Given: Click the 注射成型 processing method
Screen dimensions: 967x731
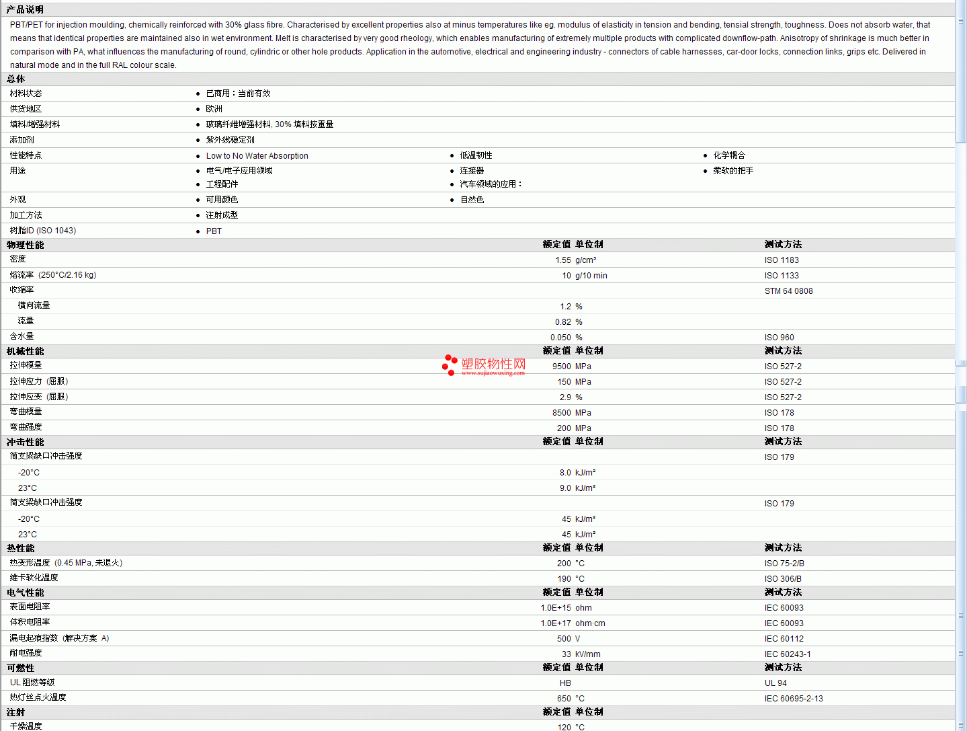Looking at the screenshot, I should (x=222, y=215).
